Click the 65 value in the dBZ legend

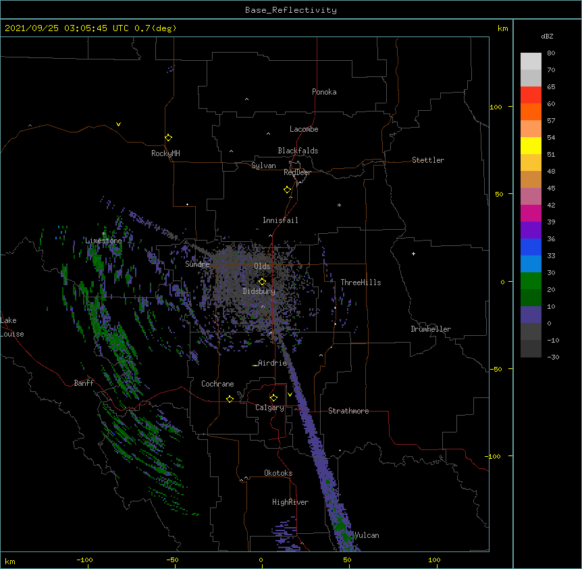pyautogui.click(x=551, y=87)
